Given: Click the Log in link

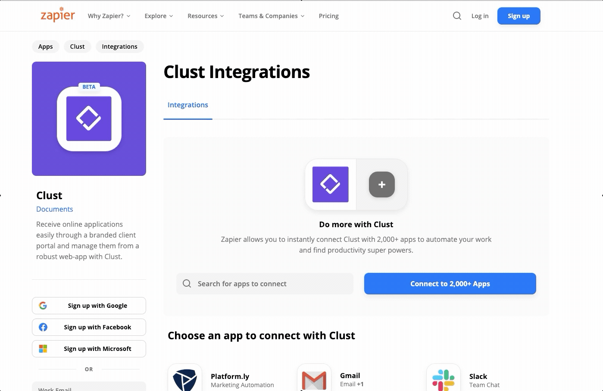Looking at the screenshot, I should [480, 16].
